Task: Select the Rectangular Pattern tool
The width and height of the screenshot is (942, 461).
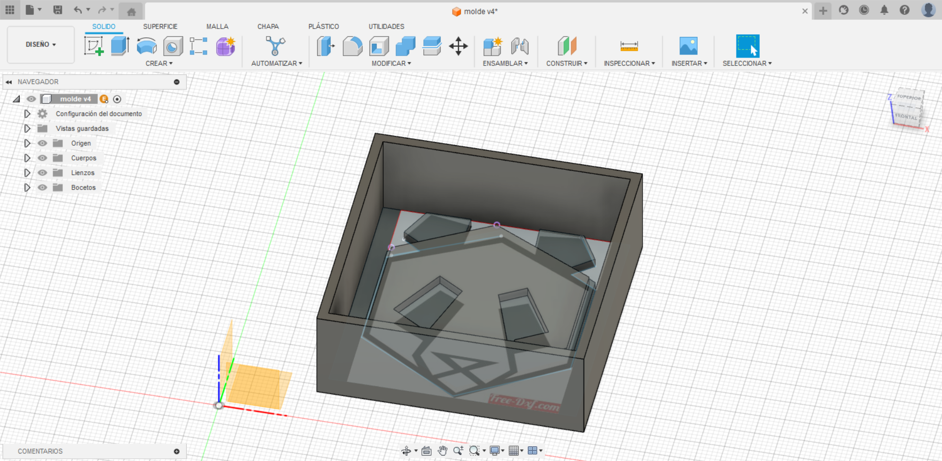Action: (199, 46)
